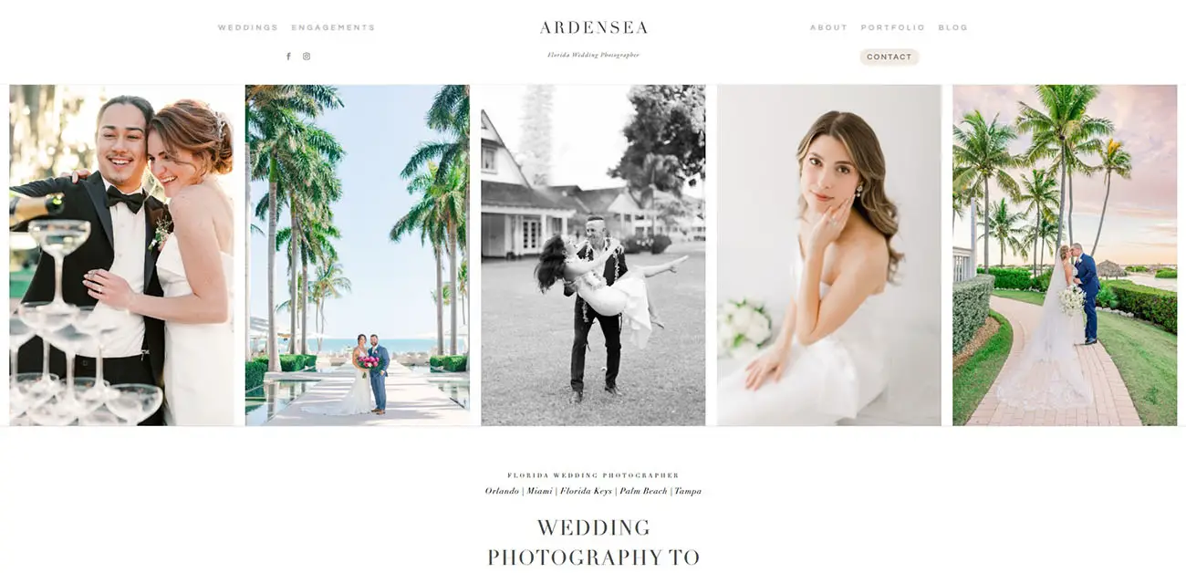Open the Engagements menu item
This screenshot has height=573, width=1186.
pos(333,27)
